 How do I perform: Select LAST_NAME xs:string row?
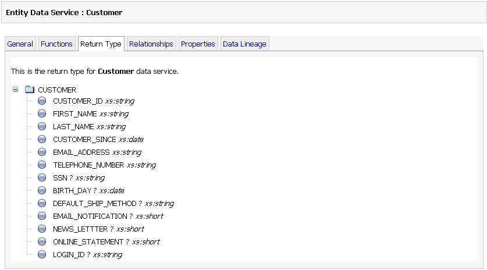[x=89, y=126]
